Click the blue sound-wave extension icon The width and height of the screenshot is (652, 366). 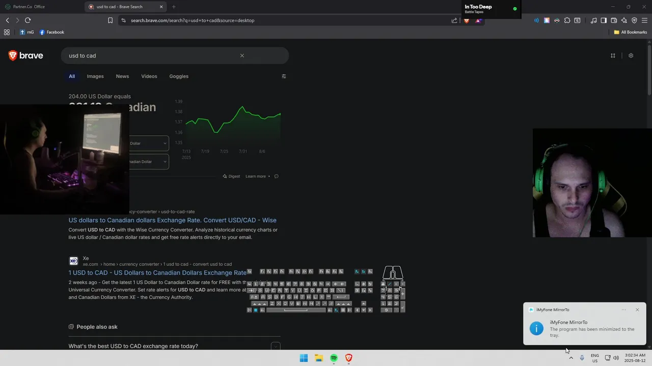[x=536, y=20]
